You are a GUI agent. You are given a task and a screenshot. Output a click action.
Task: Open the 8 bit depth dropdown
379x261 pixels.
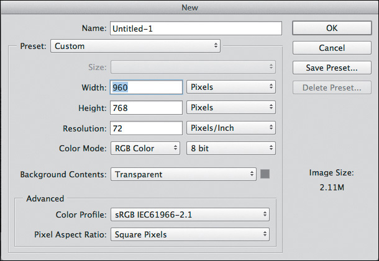231,149
